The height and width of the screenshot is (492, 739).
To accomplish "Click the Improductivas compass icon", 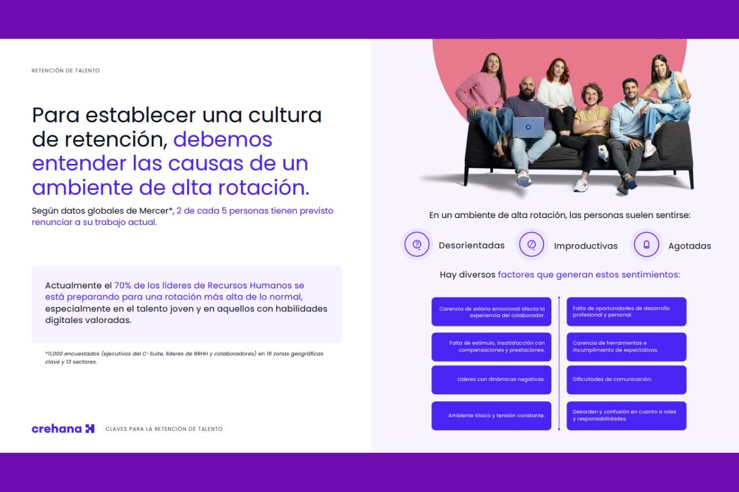I will (531, 245).
